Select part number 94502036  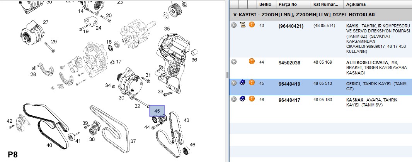click(x=289, y=63)
